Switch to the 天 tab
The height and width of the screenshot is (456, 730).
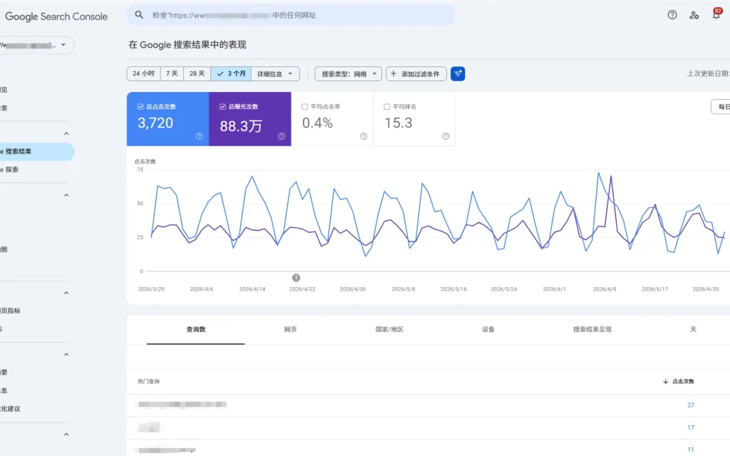[693, 329]
